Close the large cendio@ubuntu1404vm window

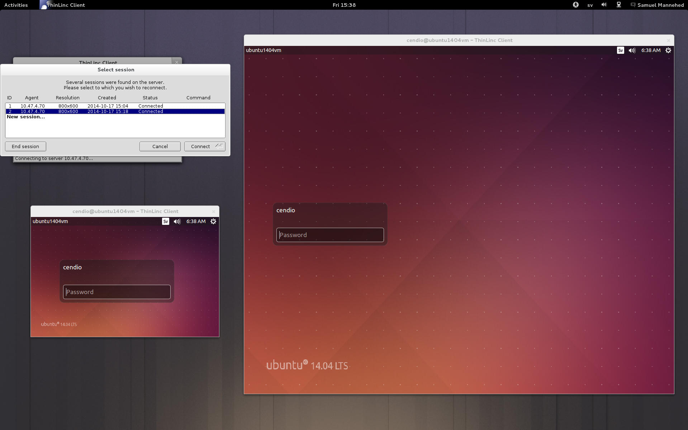tap(668, 40)
